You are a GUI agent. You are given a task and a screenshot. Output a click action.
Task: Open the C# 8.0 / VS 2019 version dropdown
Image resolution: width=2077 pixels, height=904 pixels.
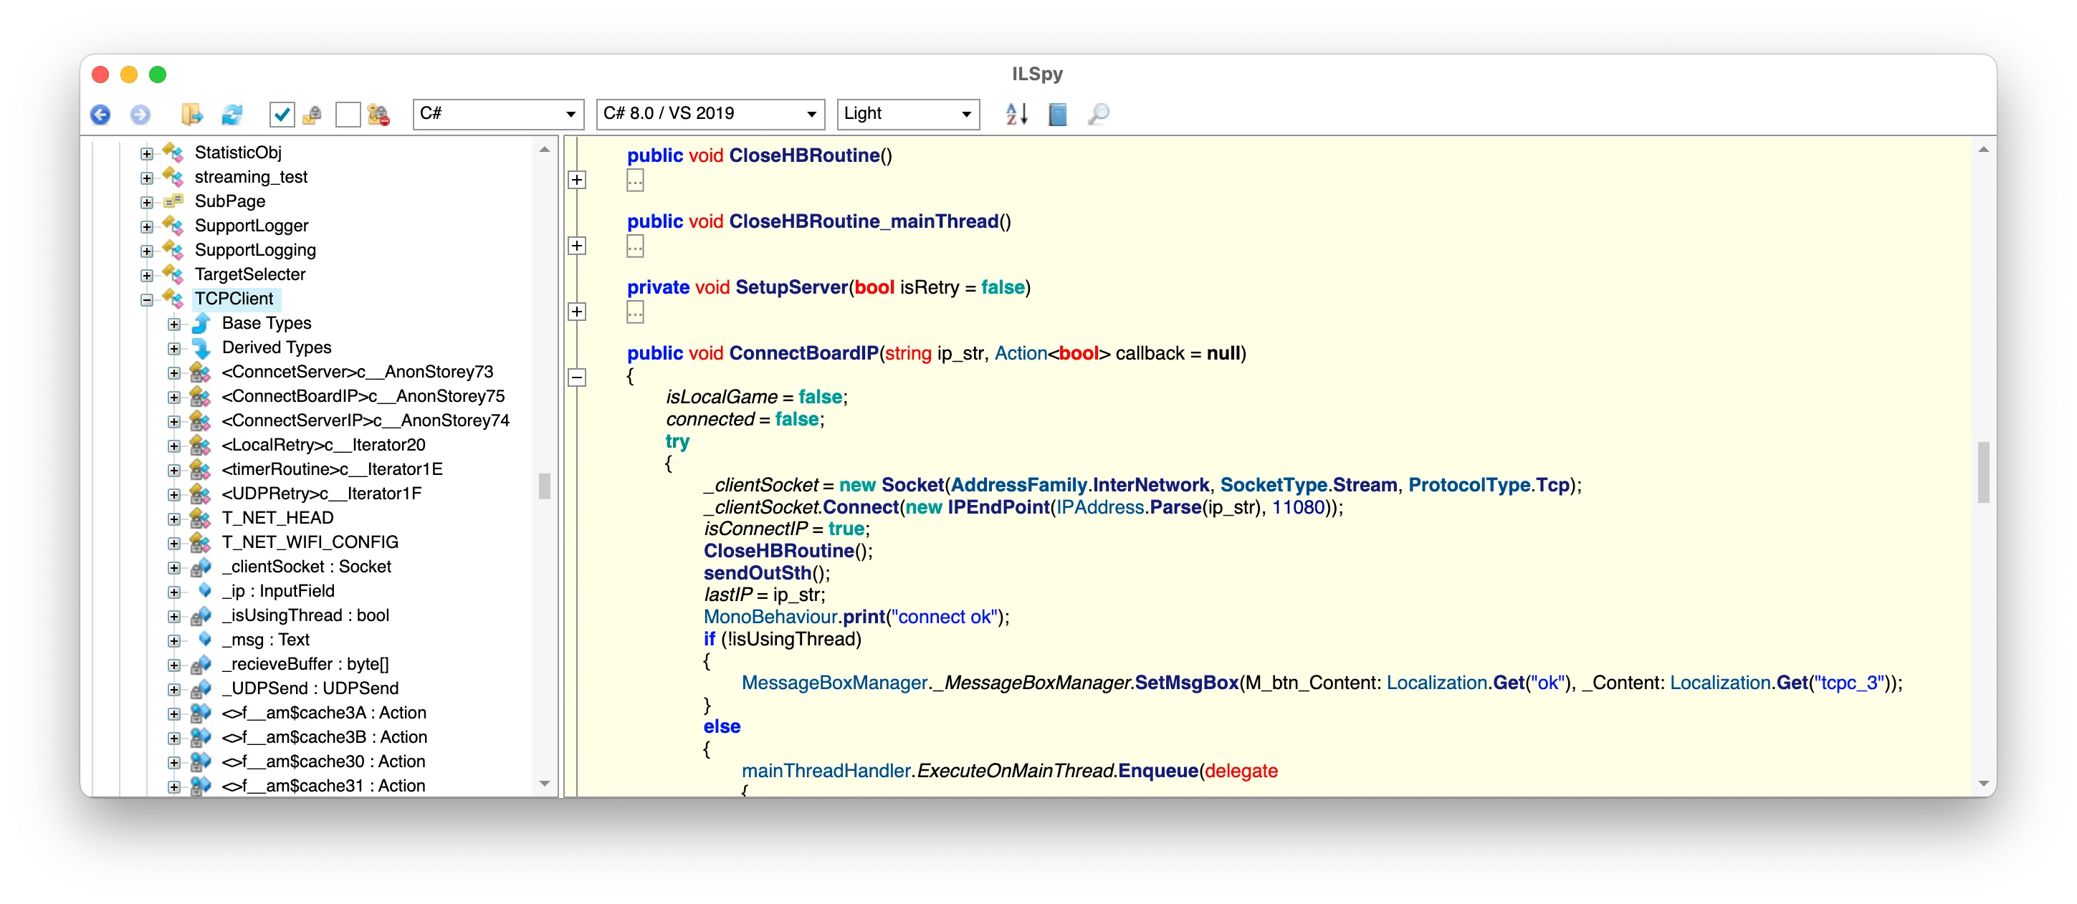click(x=710, y=114)
